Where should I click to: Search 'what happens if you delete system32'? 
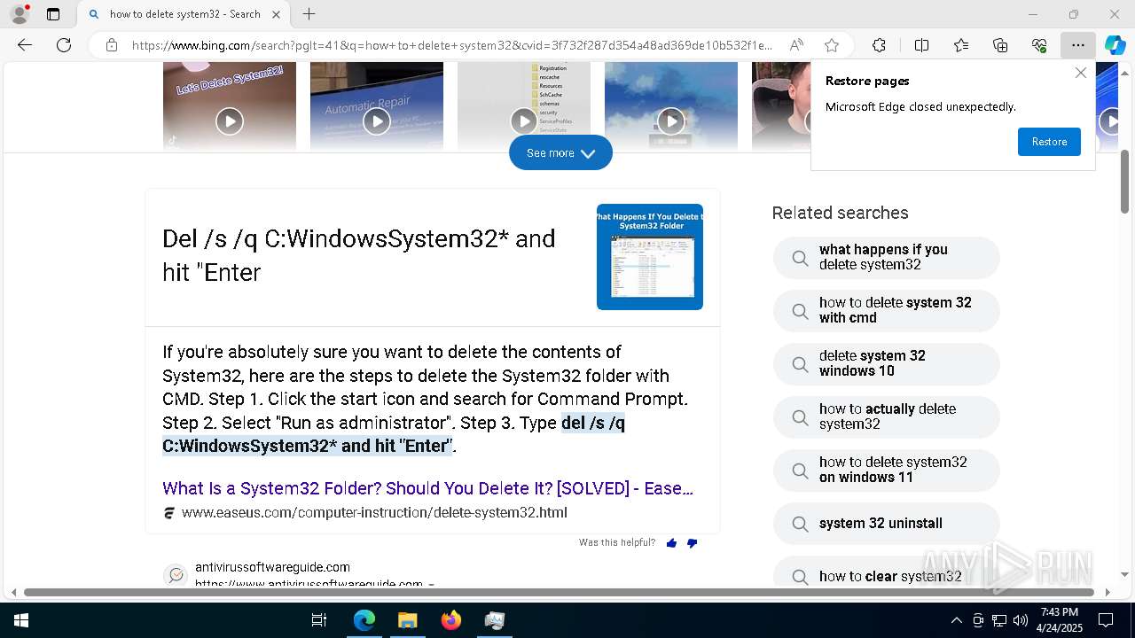point(887,257)
